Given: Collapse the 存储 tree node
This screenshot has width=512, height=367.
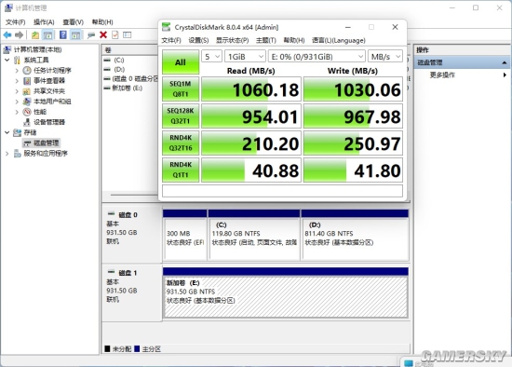Looking at the screenshot, I should point(7,132).
